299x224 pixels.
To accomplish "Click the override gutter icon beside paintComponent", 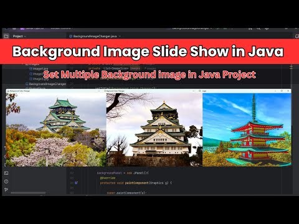I will [x=76, y=183].
